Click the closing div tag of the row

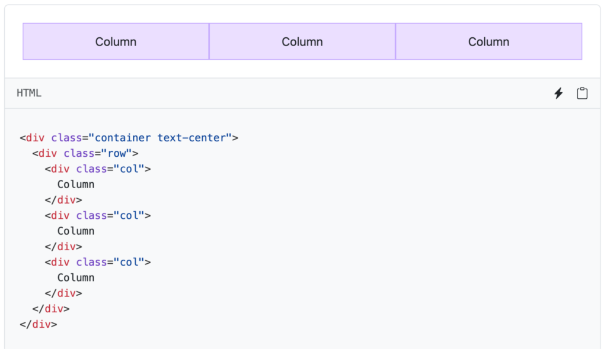click(x=51, y=309)
